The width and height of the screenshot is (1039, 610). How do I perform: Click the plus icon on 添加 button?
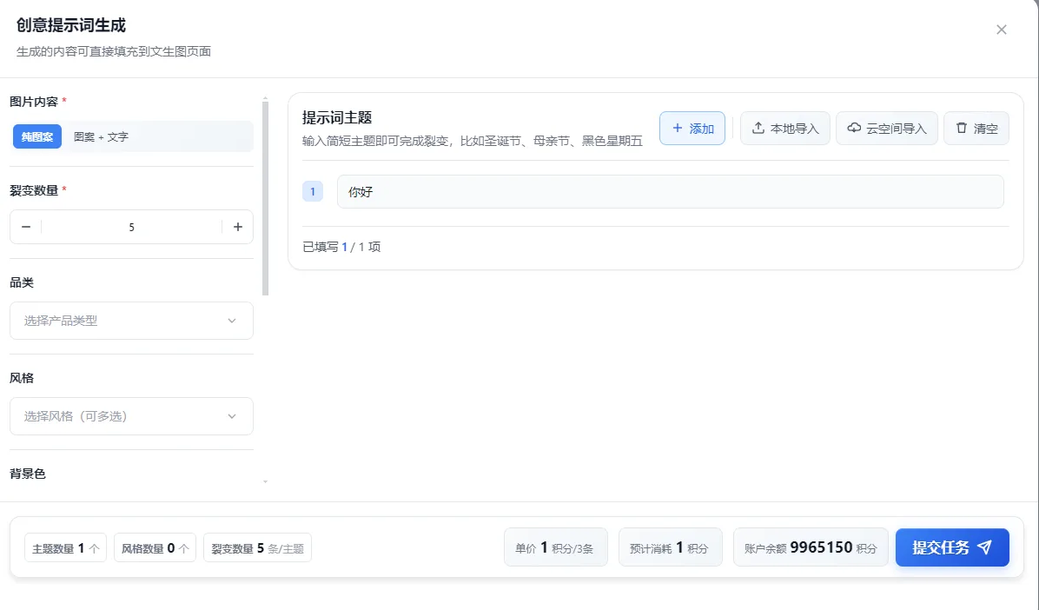point(678,129)
